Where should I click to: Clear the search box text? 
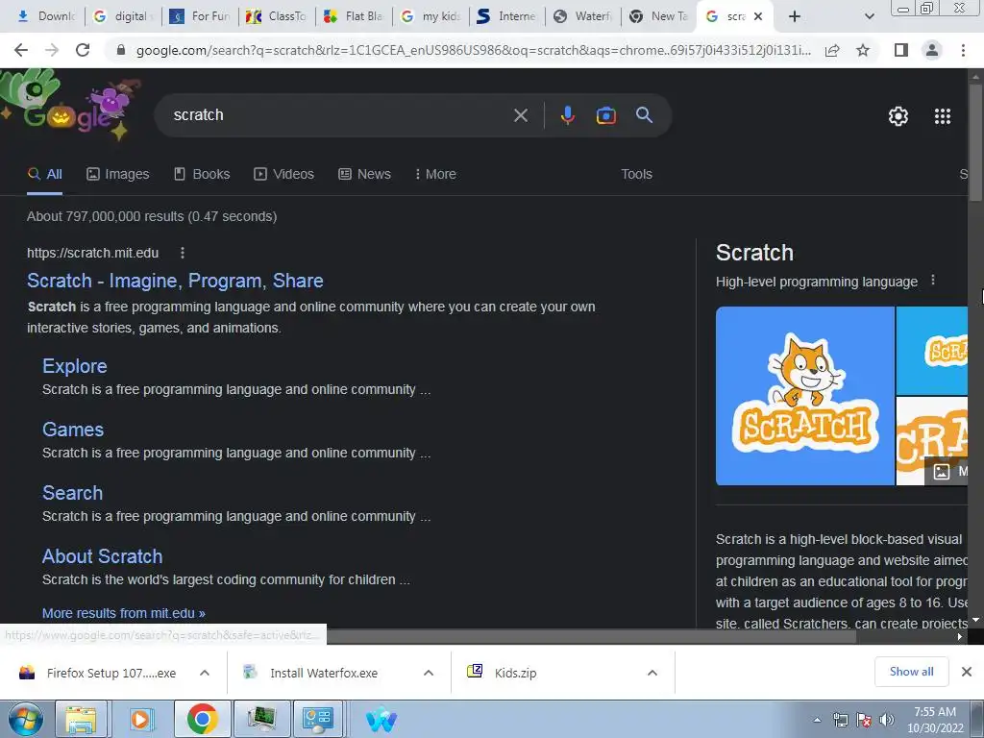[520, 115]
